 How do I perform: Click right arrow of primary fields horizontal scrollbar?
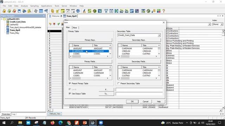click(108, 78)
